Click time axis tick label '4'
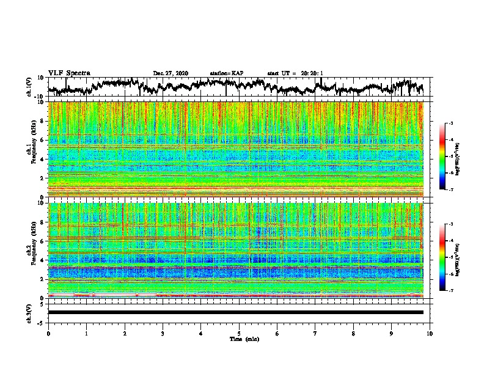Screen dimensions: 484x374 point(201,334)
